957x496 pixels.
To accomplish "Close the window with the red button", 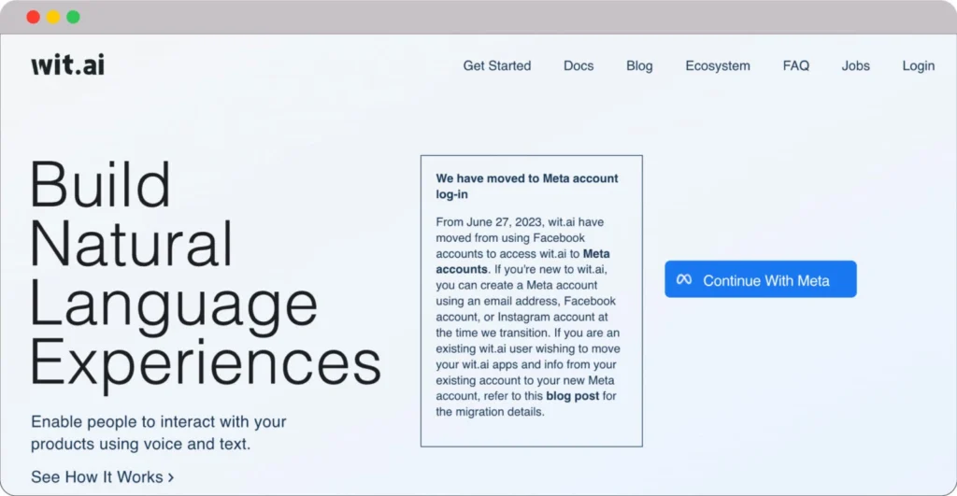I will coord(34,17).
